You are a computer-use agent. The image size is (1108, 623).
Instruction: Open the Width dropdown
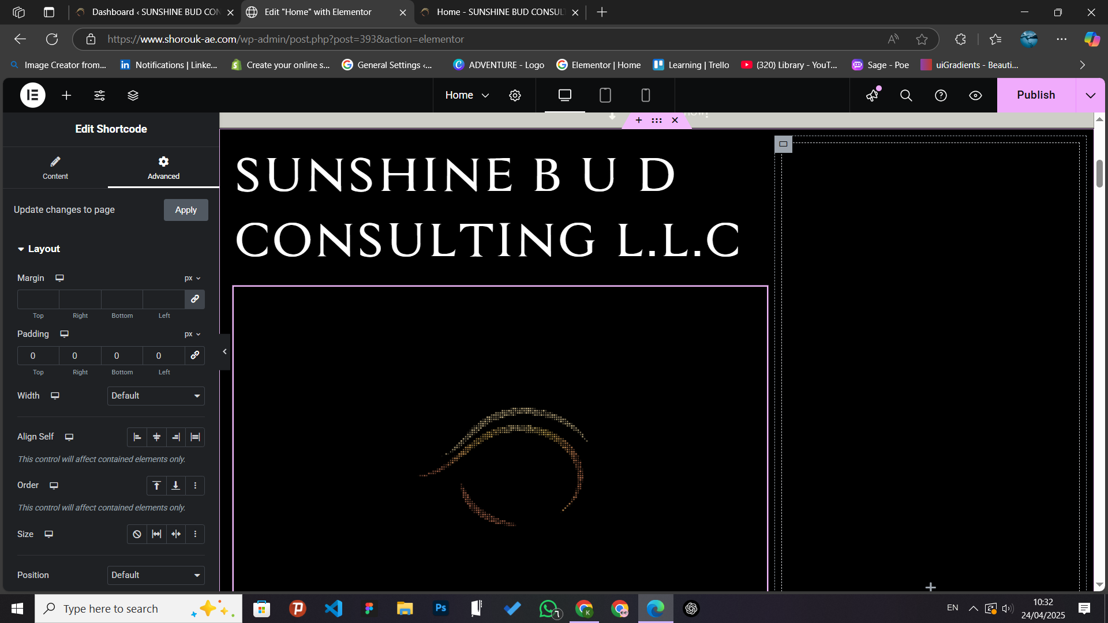click(x=156, y=396)
